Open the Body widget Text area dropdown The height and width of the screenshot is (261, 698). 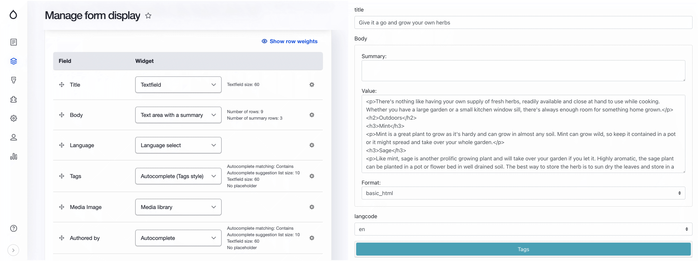(178, 115)
